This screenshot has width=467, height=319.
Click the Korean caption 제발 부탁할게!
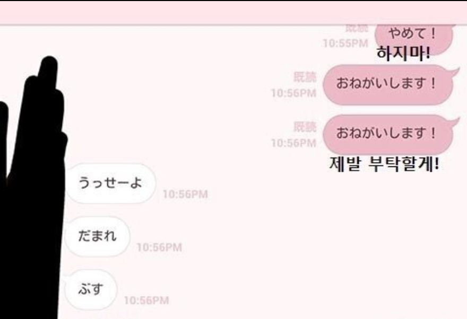click(384, 164)
